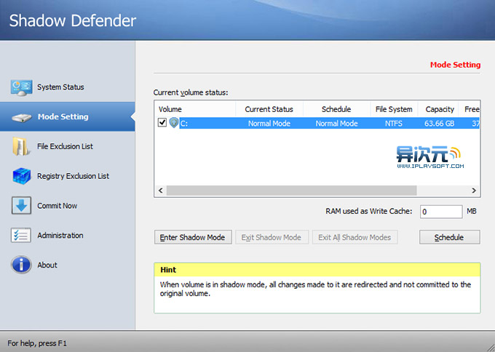
Task: Click the RAM used as Write Cache field
Action: (441, 212)
